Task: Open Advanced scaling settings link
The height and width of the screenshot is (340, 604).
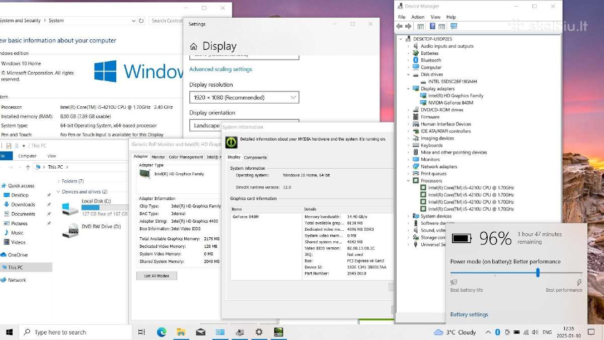Action: (220, 69)
